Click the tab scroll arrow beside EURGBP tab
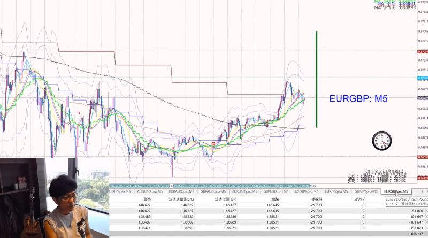The image size is (428, 238). (422, 191)
